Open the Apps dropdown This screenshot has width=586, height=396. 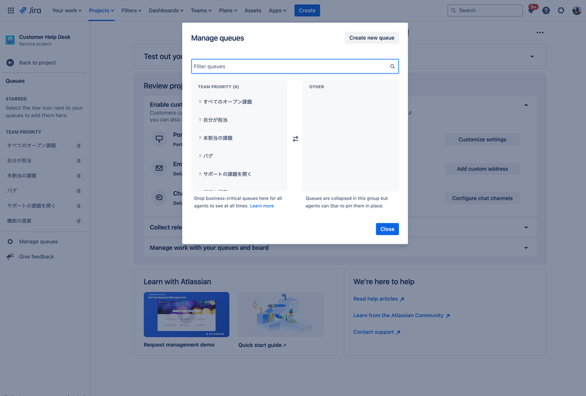(277, 11)
